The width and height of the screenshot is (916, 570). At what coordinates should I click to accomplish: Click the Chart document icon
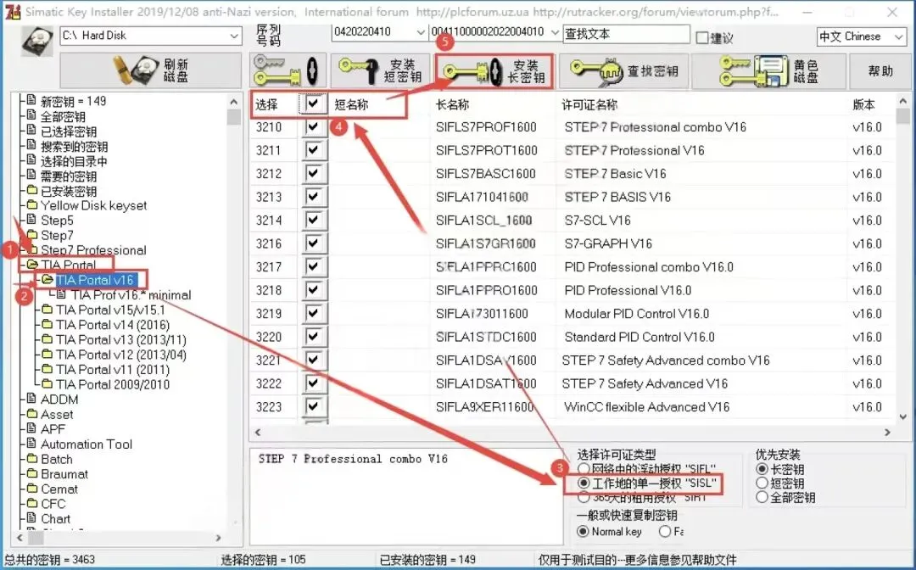pyautogui.click(x=32, y=518)
